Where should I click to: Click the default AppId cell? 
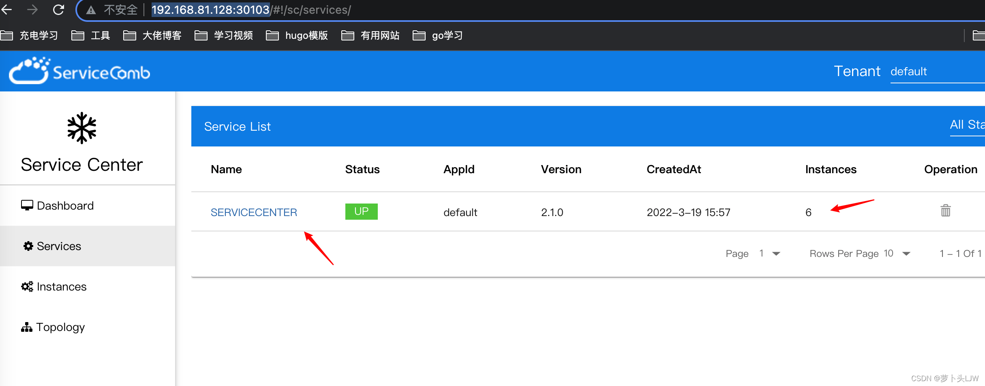pyautogui.click(x=460, y=212)
